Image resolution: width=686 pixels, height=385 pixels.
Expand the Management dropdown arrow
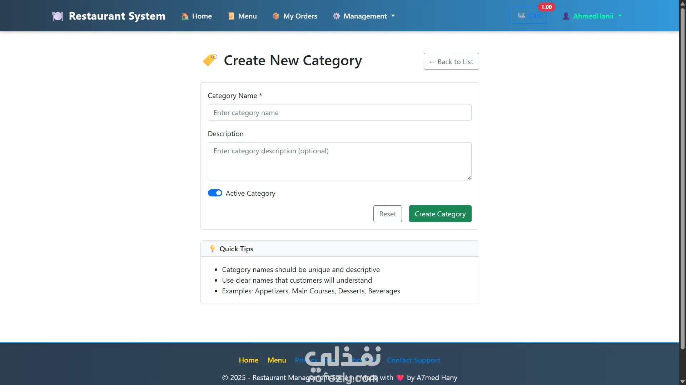coord(393,16)
